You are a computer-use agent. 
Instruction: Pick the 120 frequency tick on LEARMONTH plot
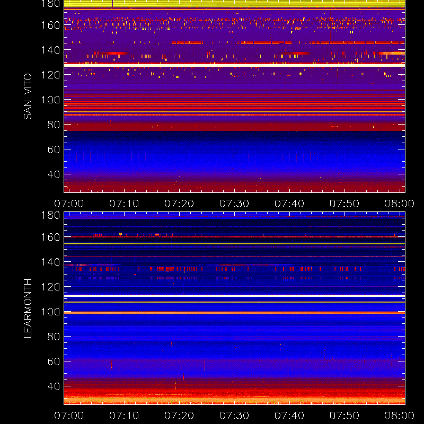50,287
